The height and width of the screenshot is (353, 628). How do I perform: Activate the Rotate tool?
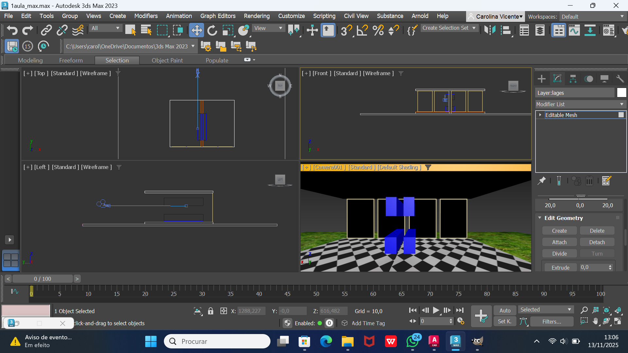(212, 30)
